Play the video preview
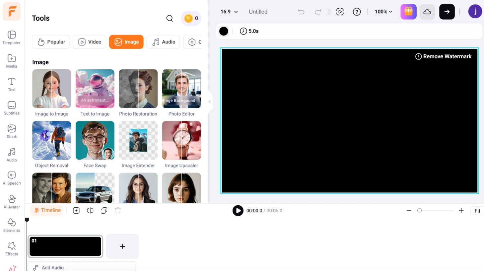Image resolution: width=484 pixels, height=271 pixels. (238, 211)
